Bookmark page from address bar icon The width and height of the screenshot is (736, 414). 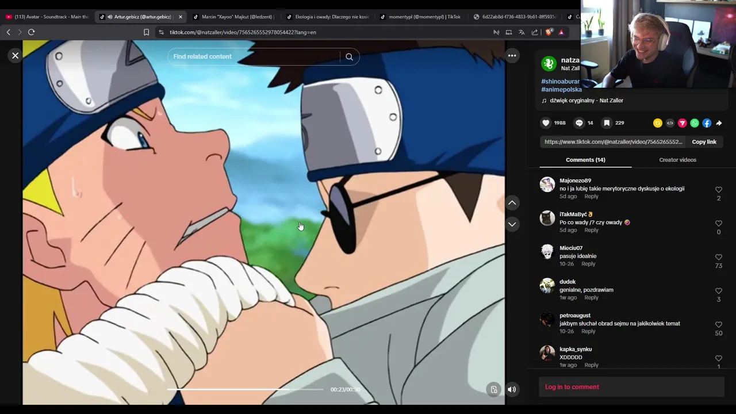point(146,32)
